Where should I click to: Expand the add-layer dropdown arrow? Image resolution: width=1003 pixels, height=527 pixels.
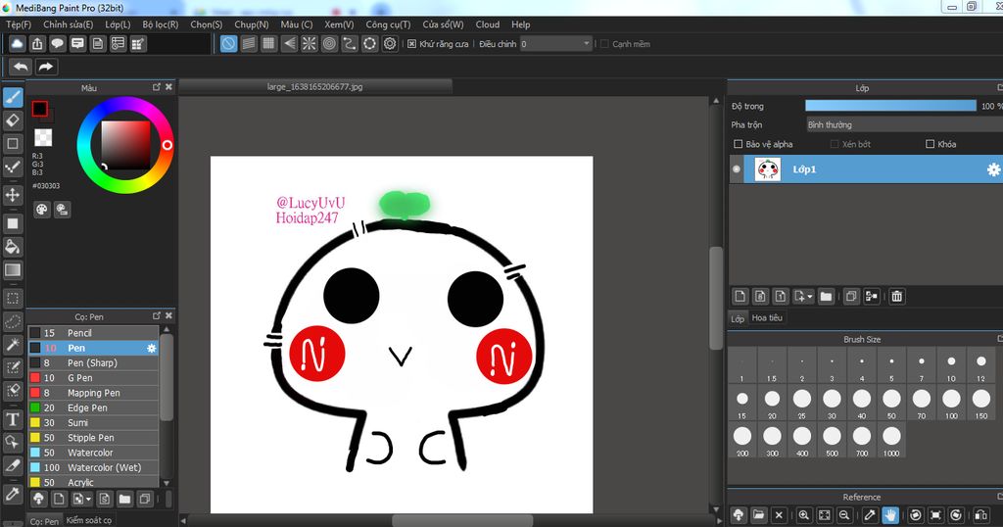click(x=810, y=296)
